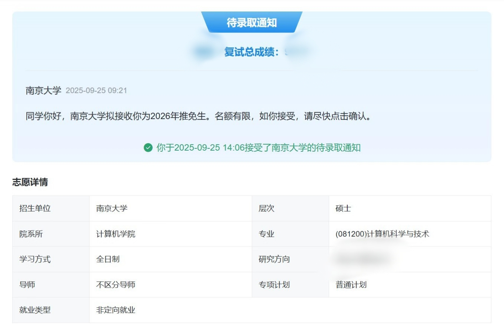Click the 导师 label cell

(51, 285)
